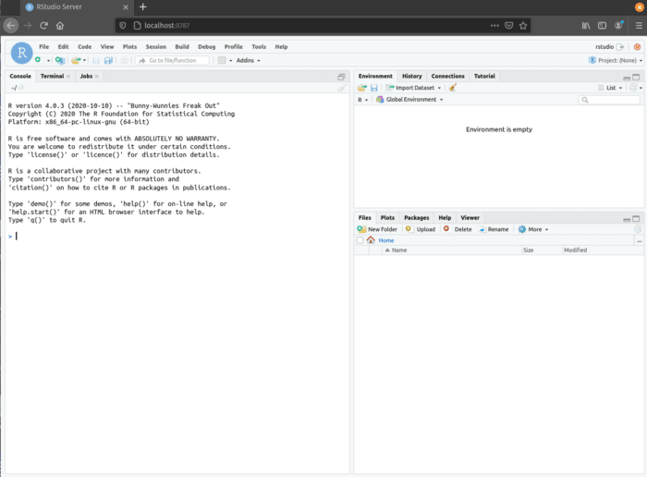Screen dimensions: 647x477
Task: Focus the Go to file/function field
Action: (172, 60)
